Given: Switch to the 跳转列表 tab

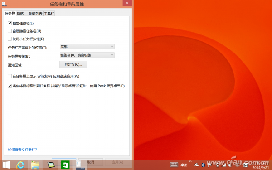Looking at the screenshot, I should pos(35,14).
